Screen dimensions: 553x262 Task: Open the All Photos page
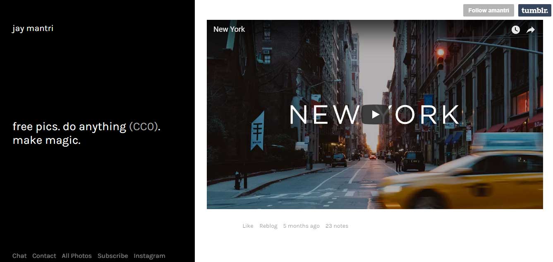[x=77, y=256]
